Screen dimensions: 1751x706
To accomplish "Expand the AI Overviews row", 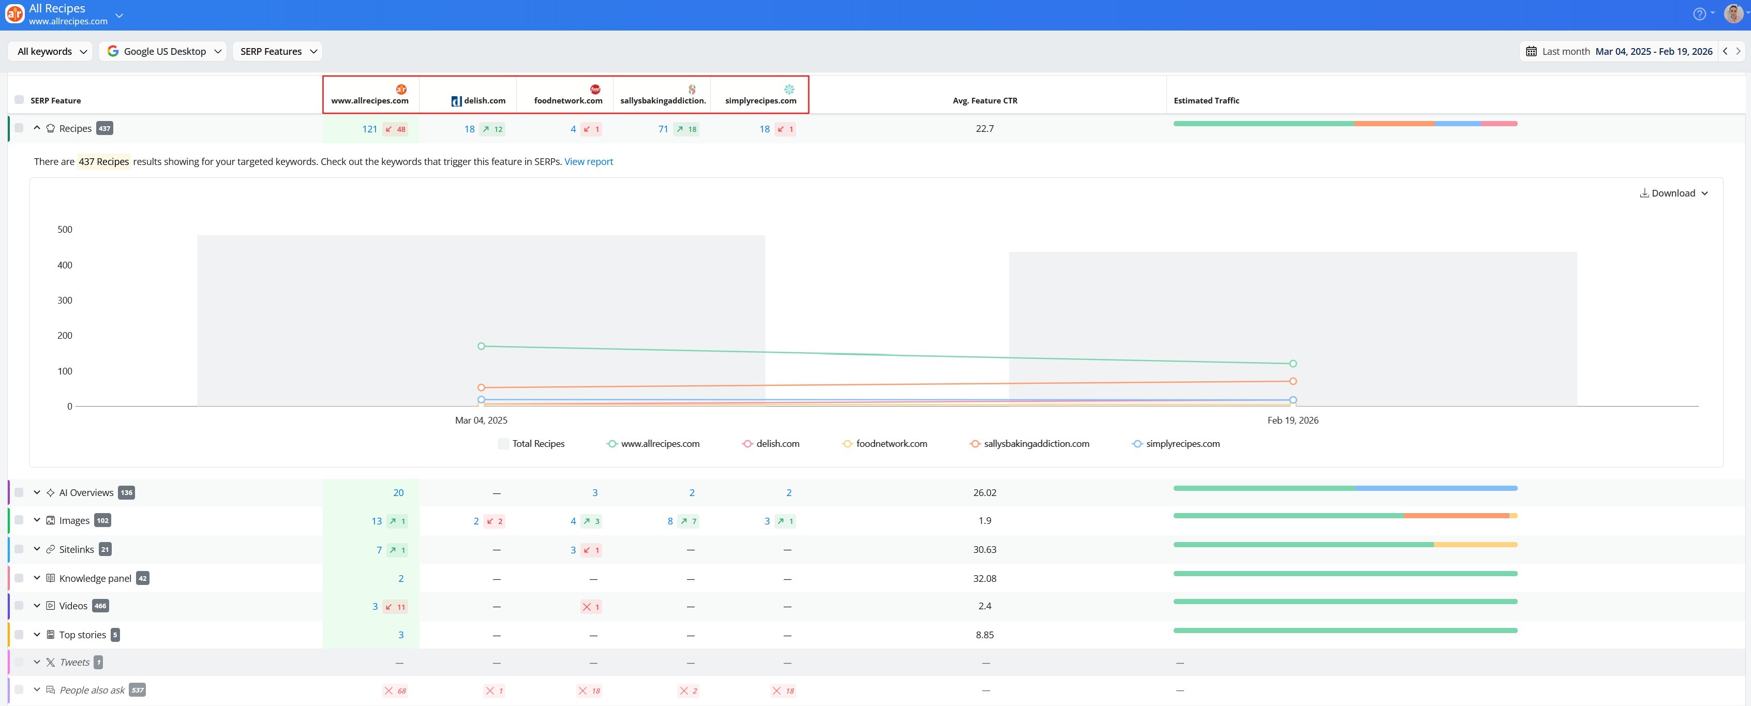I will coord(37,492).
